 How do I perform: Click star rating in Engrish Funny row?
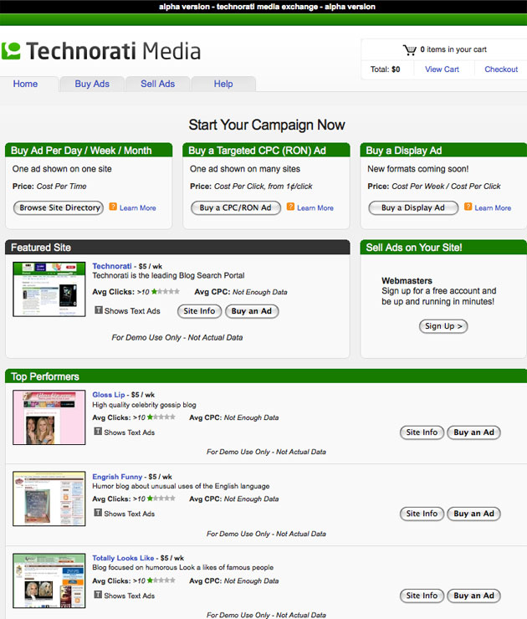[x=161, y=499]
